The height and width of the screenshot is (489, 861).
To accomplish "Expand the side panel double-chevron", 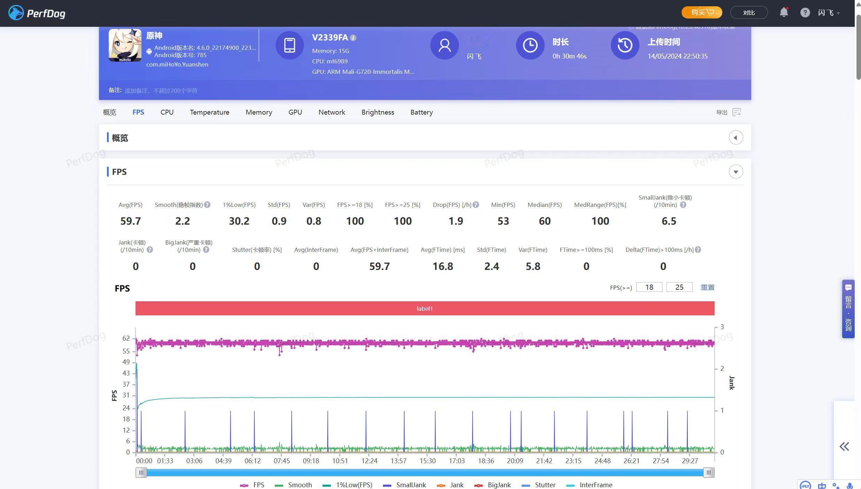I will point(844,447).
